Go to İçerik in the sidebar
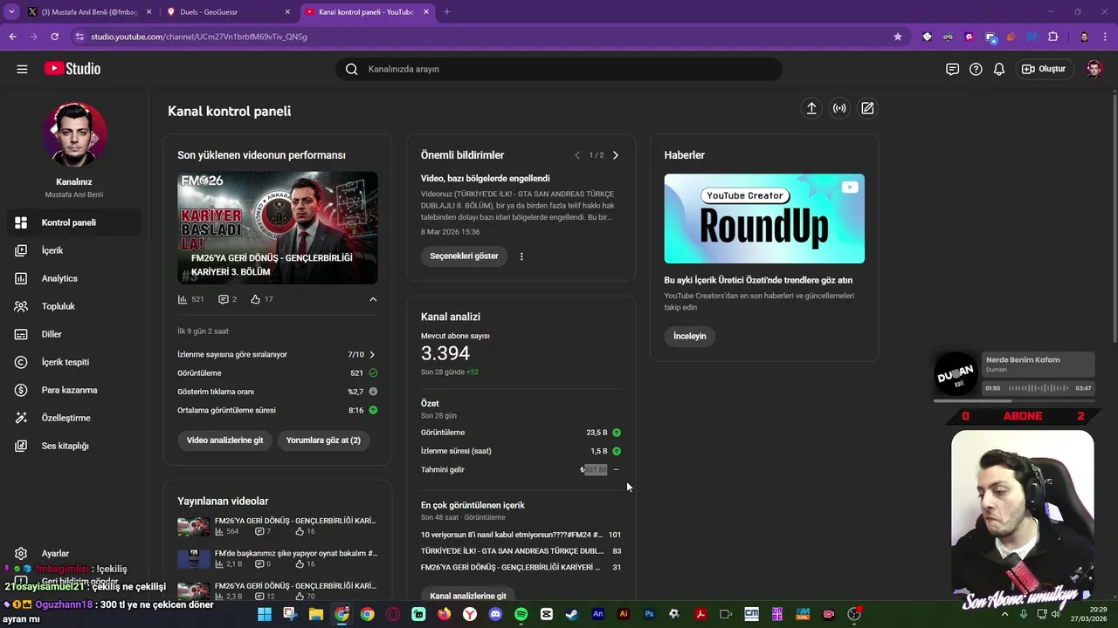The image size is (1118, 628). [73, 250]
